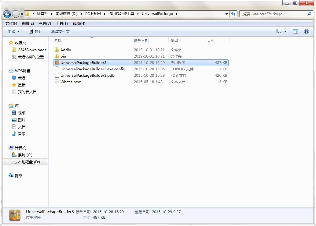
Task: Click the folder icon in address bar
Action: [x=28, y=14]
